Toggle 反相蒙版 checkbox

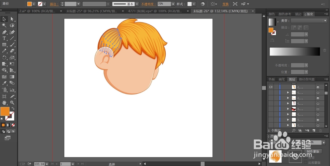(x=306, y=162)
